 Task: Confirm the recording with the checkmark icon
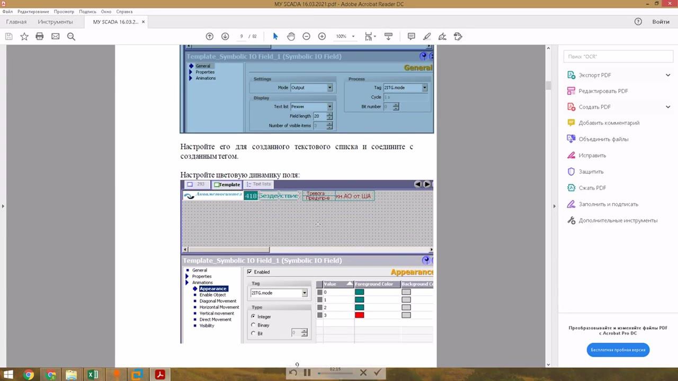pos(378,373)
